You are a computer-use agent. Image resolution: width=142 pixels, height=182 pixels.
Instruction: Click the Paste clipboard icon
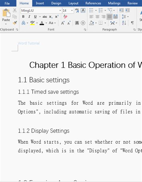[x=6, y=13]
